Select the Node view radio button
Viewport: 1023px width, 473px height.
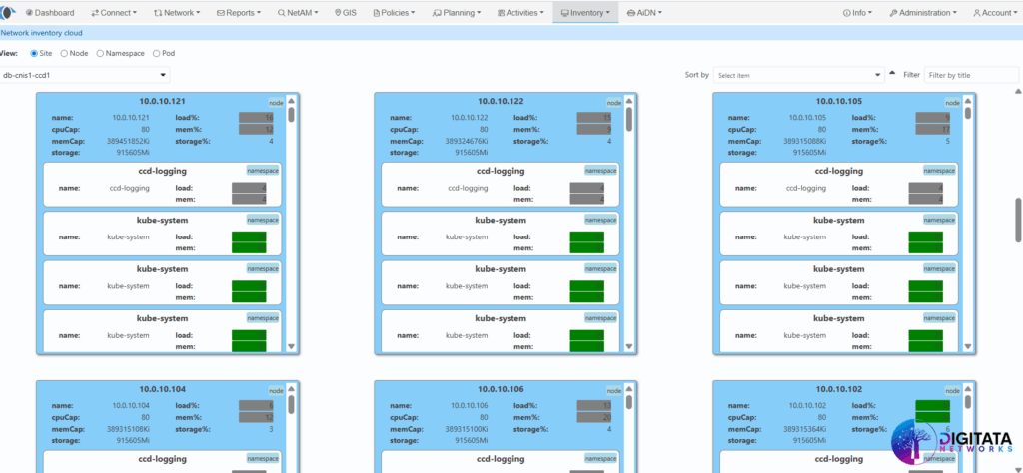(x=65, y=53)
